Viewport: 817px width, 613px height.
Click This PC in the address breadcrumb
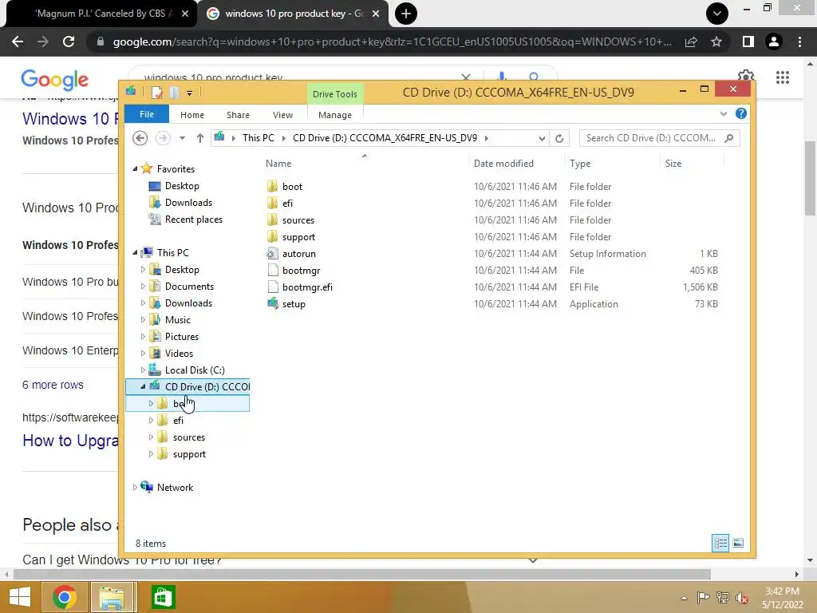(258, 138)
